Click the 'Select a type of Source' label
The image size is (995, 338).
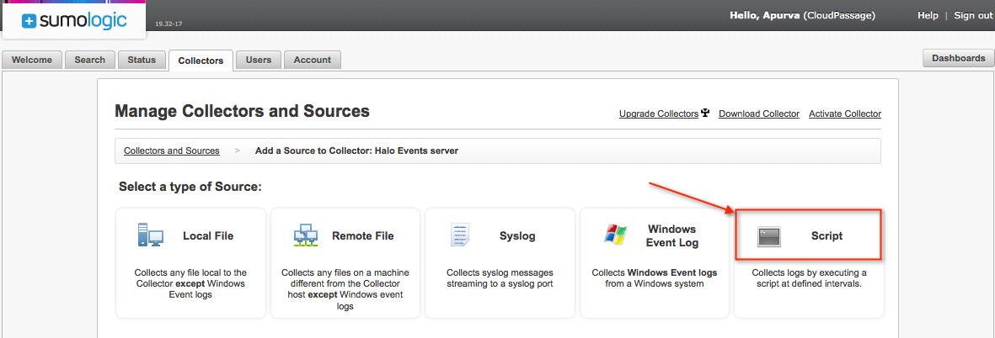(x=190, y=187)
